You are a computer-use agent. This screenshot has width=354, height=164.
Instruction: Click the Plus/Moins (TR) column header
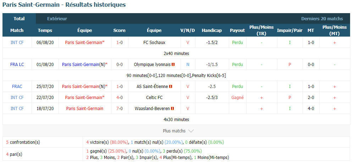coord(261,30)
